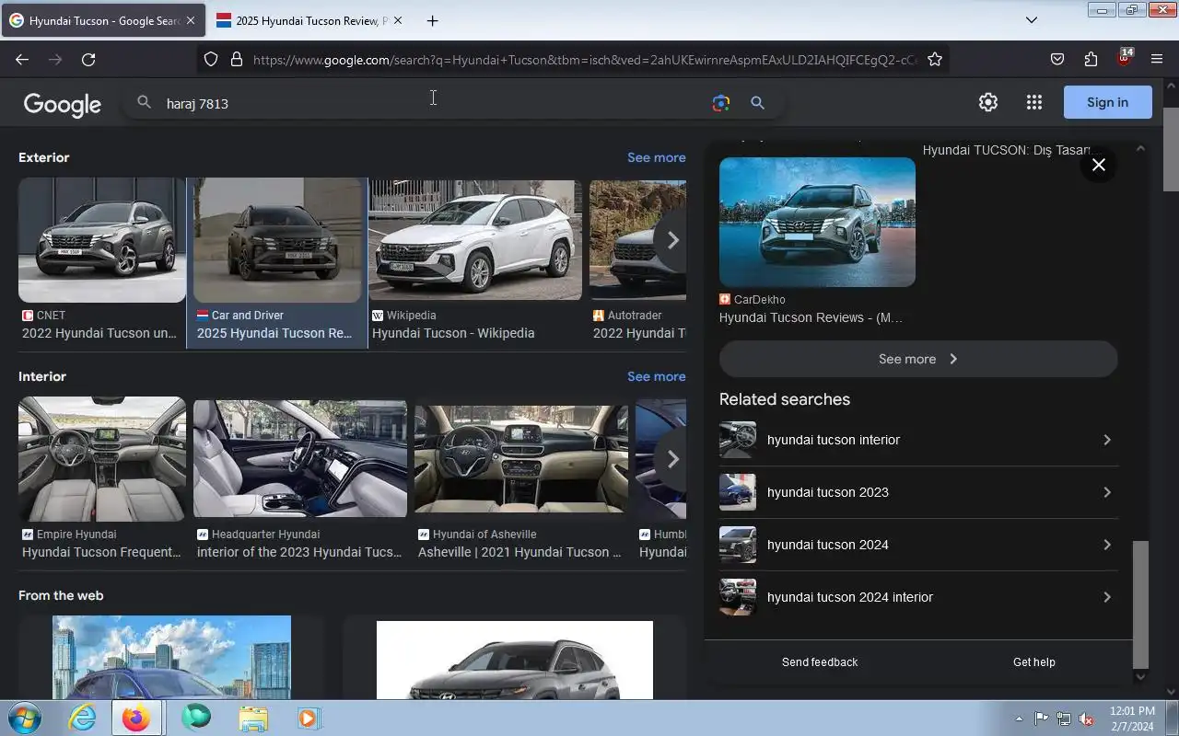The width and height of the screenshot is (1179, 736).
Task: Close the Hyundai Tucson Google Search tab
Action: 190,20
